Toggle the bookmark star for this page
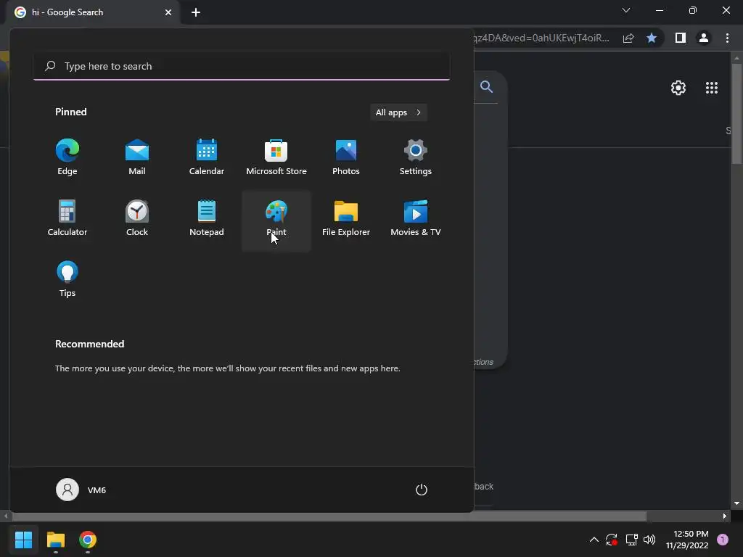743x557 pixels. pyautogui.click(x=652, y=38)
